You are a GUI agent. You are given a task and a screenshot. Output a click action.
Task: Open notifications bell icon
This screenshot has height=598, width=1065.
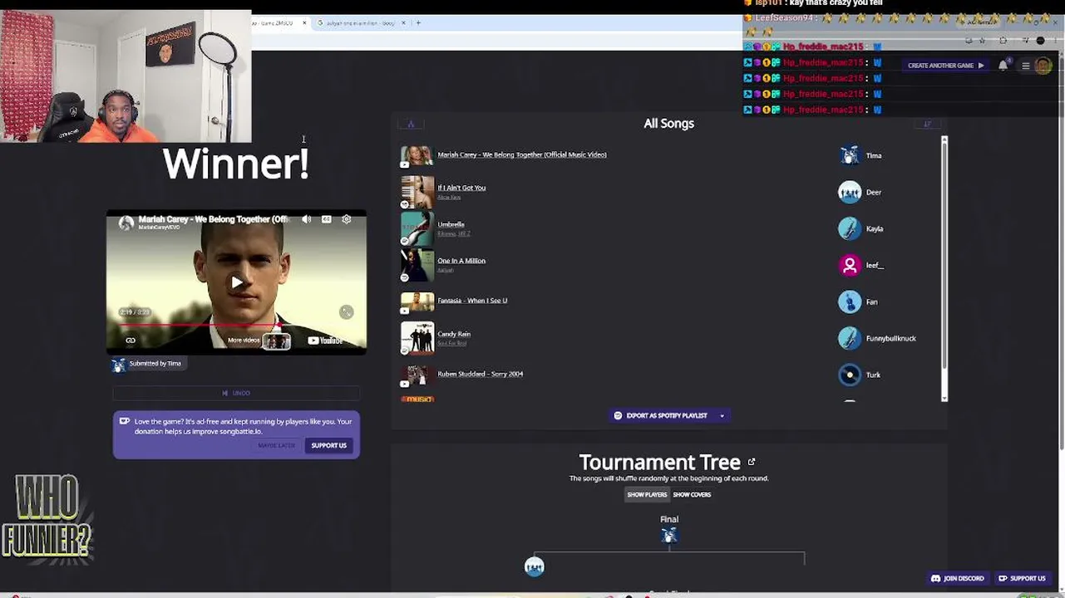pyautogui.click(x=1003, y=66)
